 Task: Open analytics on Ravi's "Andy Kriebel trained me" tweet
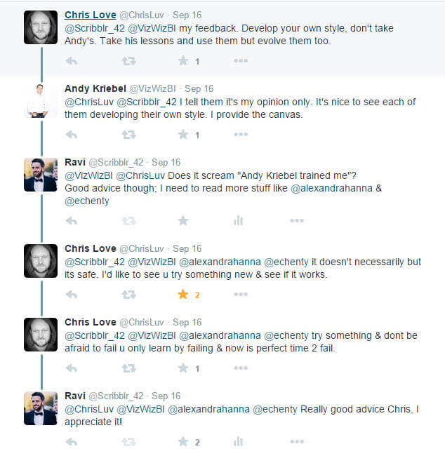pyautogui.click(x=238, y=221)
